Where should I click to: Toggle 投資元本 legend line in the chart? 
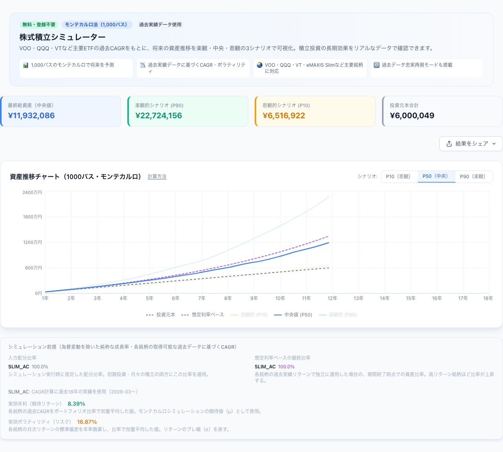161,315
